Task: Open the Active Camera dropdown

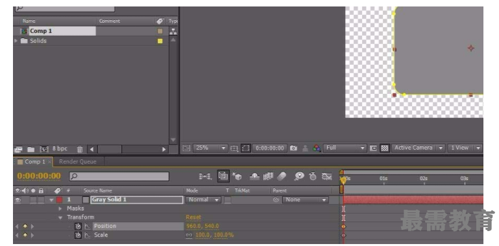Action: [418, 148]
